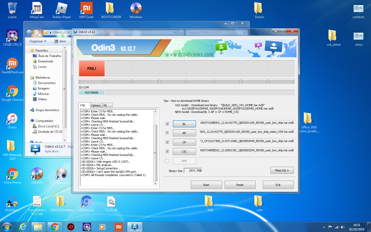Select Downloads in Explorer sidebar
Viewport: 371px width, 232px height.
click(x=43, y=61)
